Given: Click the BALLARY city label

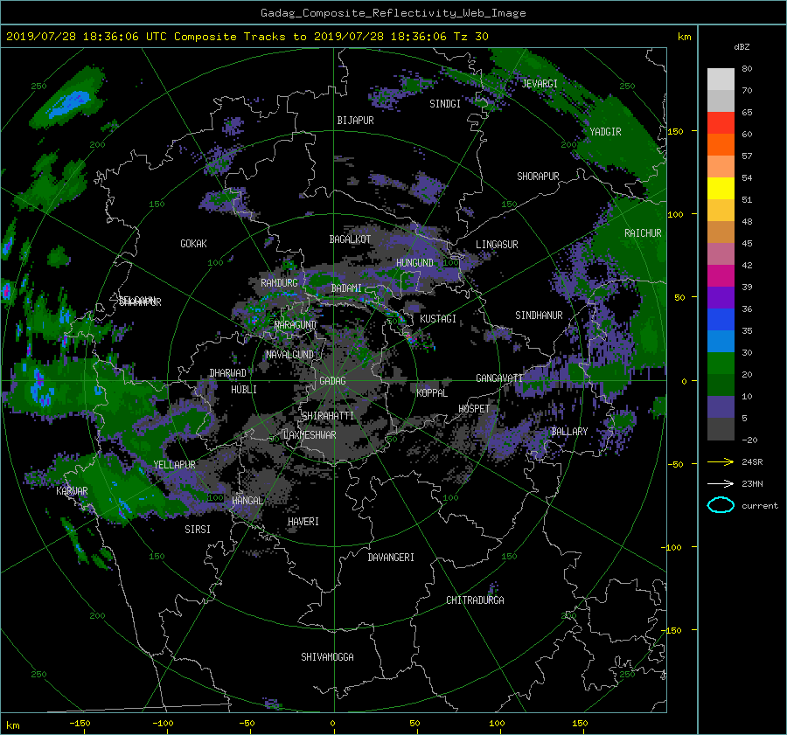Looking at the screenshot, I should 569,432.
